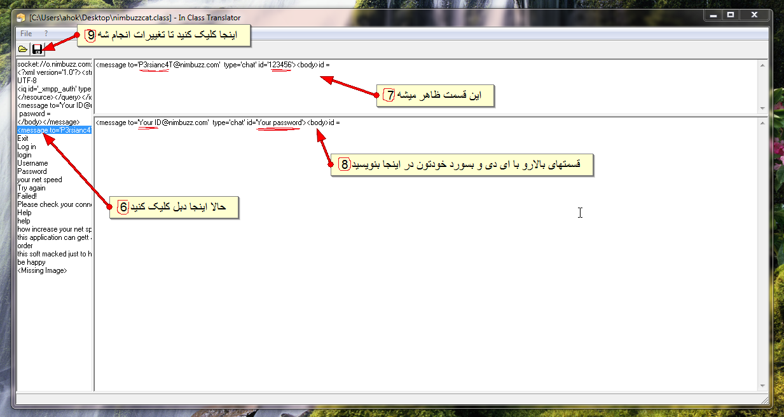Click inside the original text pane showing id='123456'
Viewport: 784px width, 417px height.
click(426, 86)
